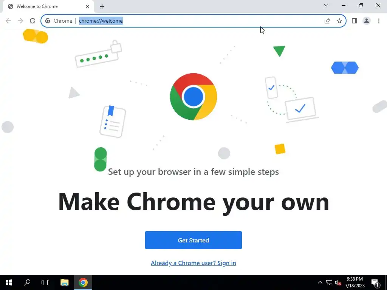
Task: Open the notification center icon
Action: 375,282
